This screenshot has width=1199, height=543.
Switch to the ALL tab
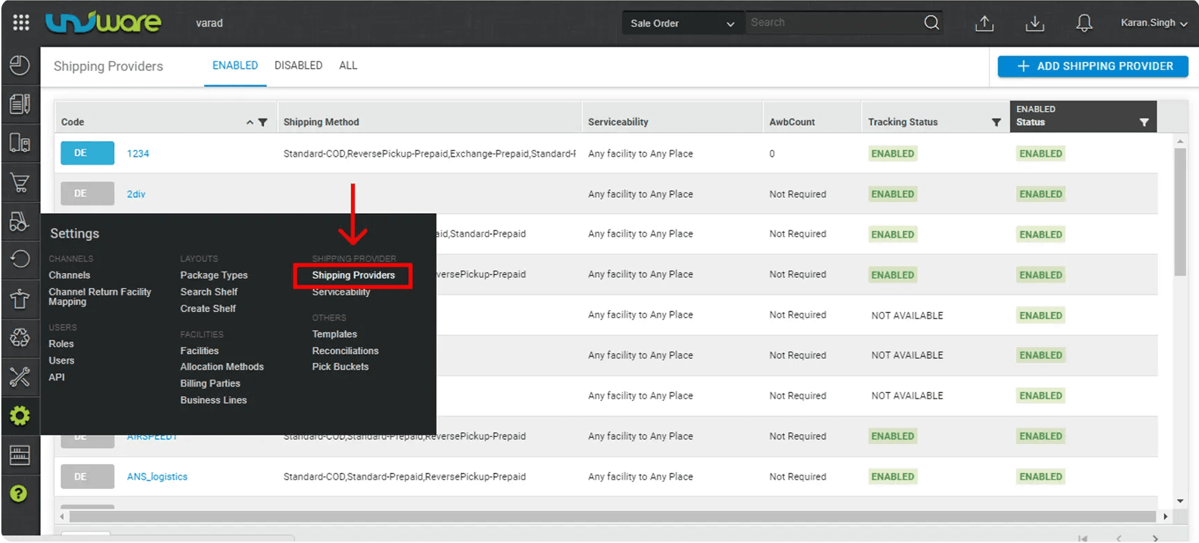(x=348, y=65)
